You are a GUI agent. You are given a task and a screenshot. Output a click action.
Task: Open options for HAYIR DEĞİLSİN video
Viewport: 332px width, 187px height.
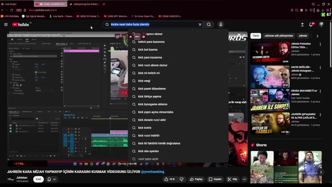[x=320, y=68]
